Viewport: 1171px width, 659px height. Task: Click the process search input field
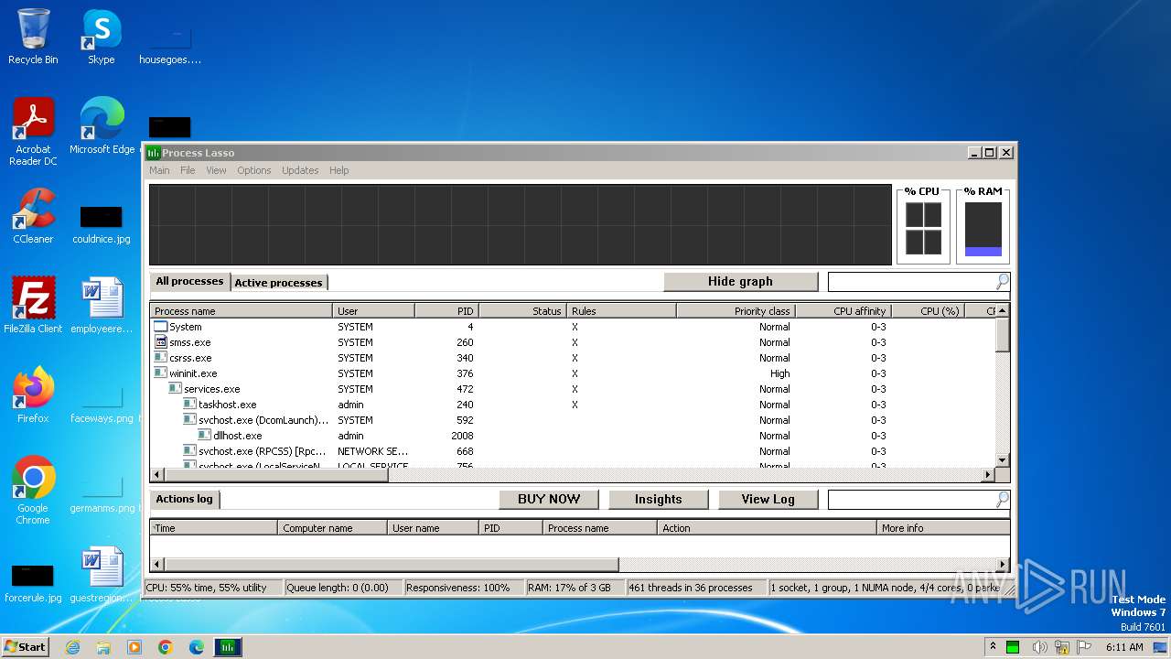point(911,282)
